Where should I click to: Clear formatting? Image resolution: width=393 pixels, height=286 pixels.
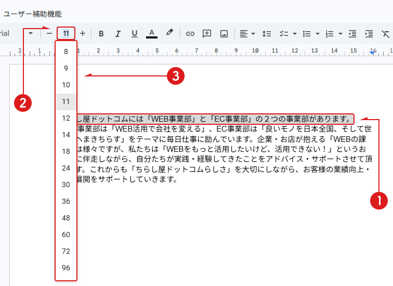(x=385, y=34)
